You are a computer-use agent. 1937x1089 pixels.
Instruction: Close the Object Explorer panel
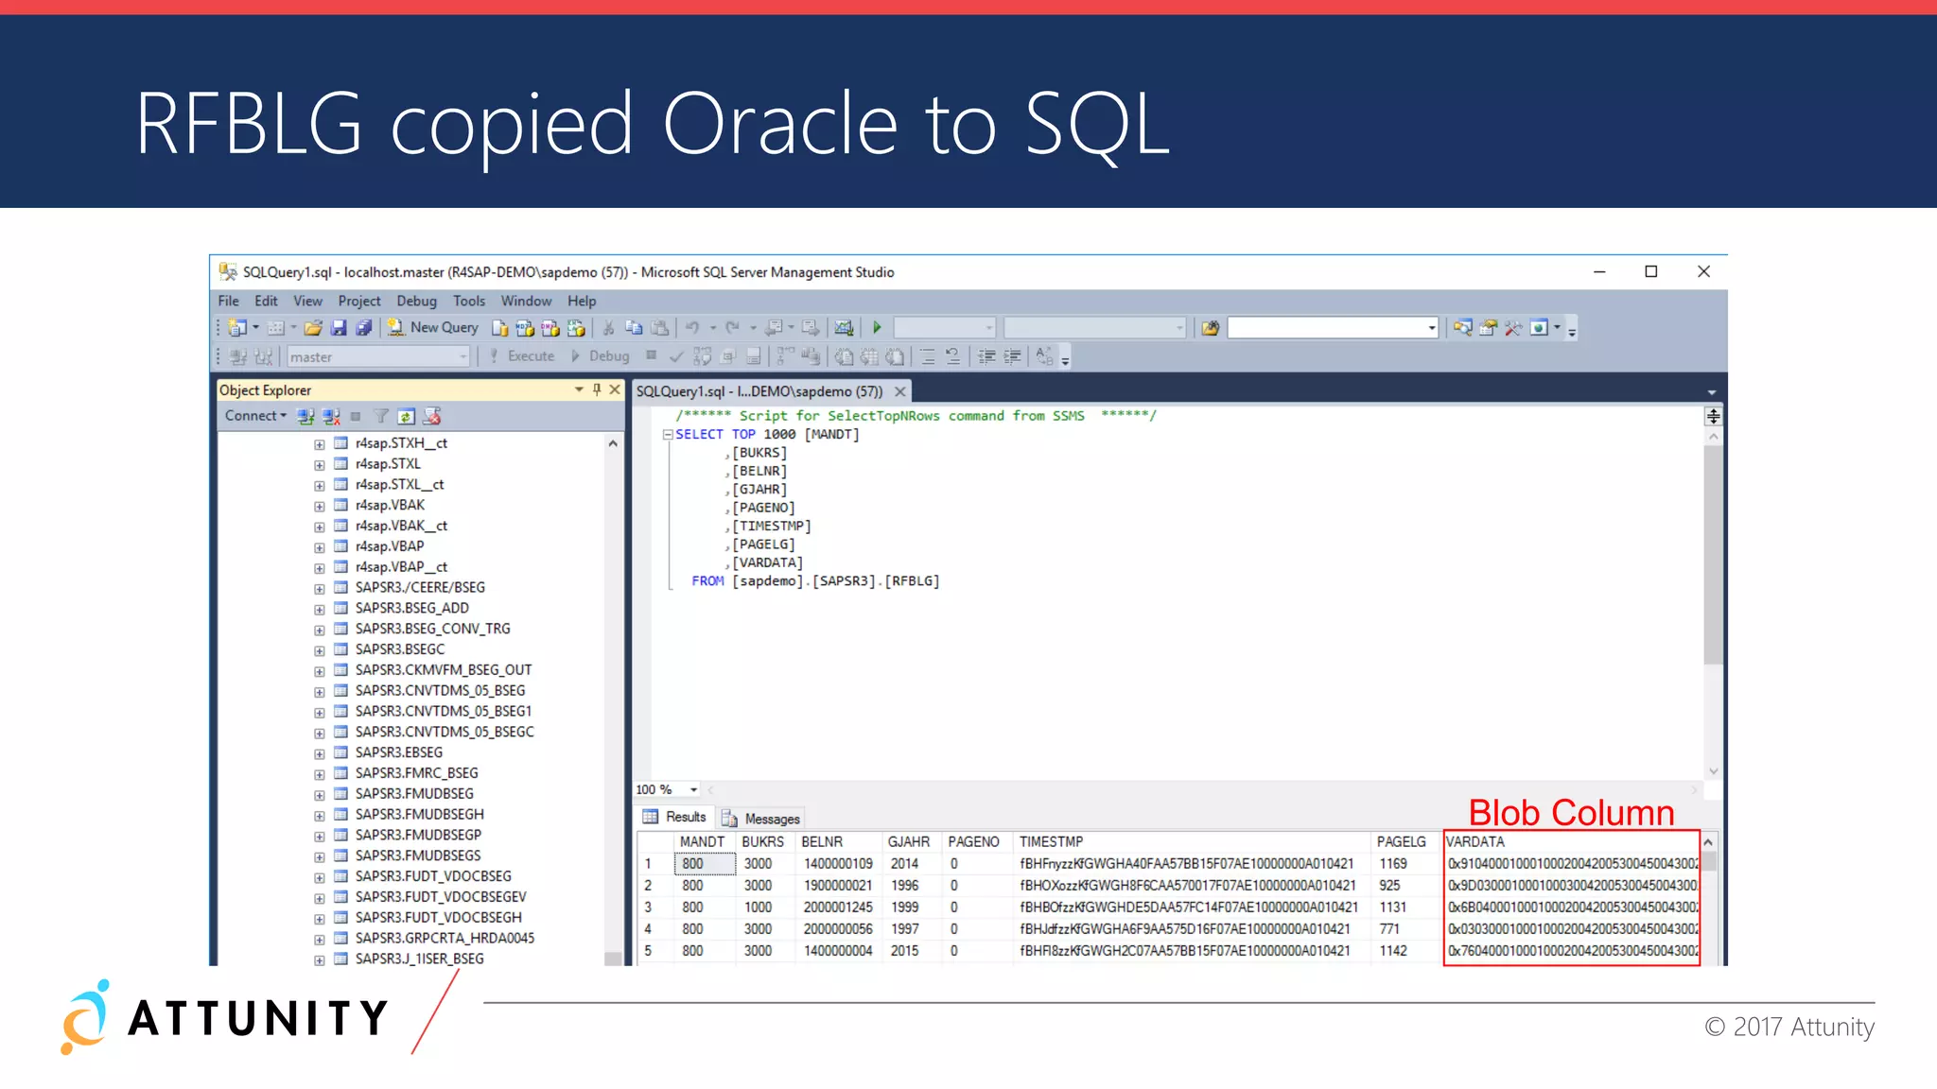[x=615, y=389]
